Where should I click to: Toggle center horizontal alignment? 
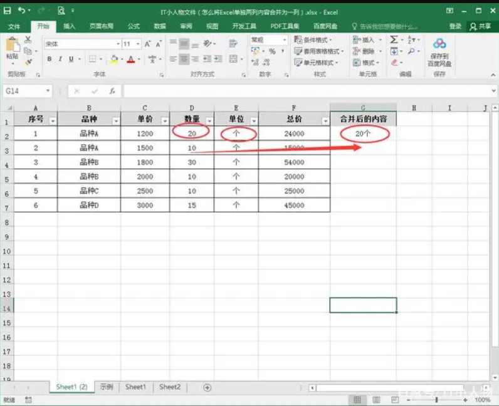click(184, 59)
